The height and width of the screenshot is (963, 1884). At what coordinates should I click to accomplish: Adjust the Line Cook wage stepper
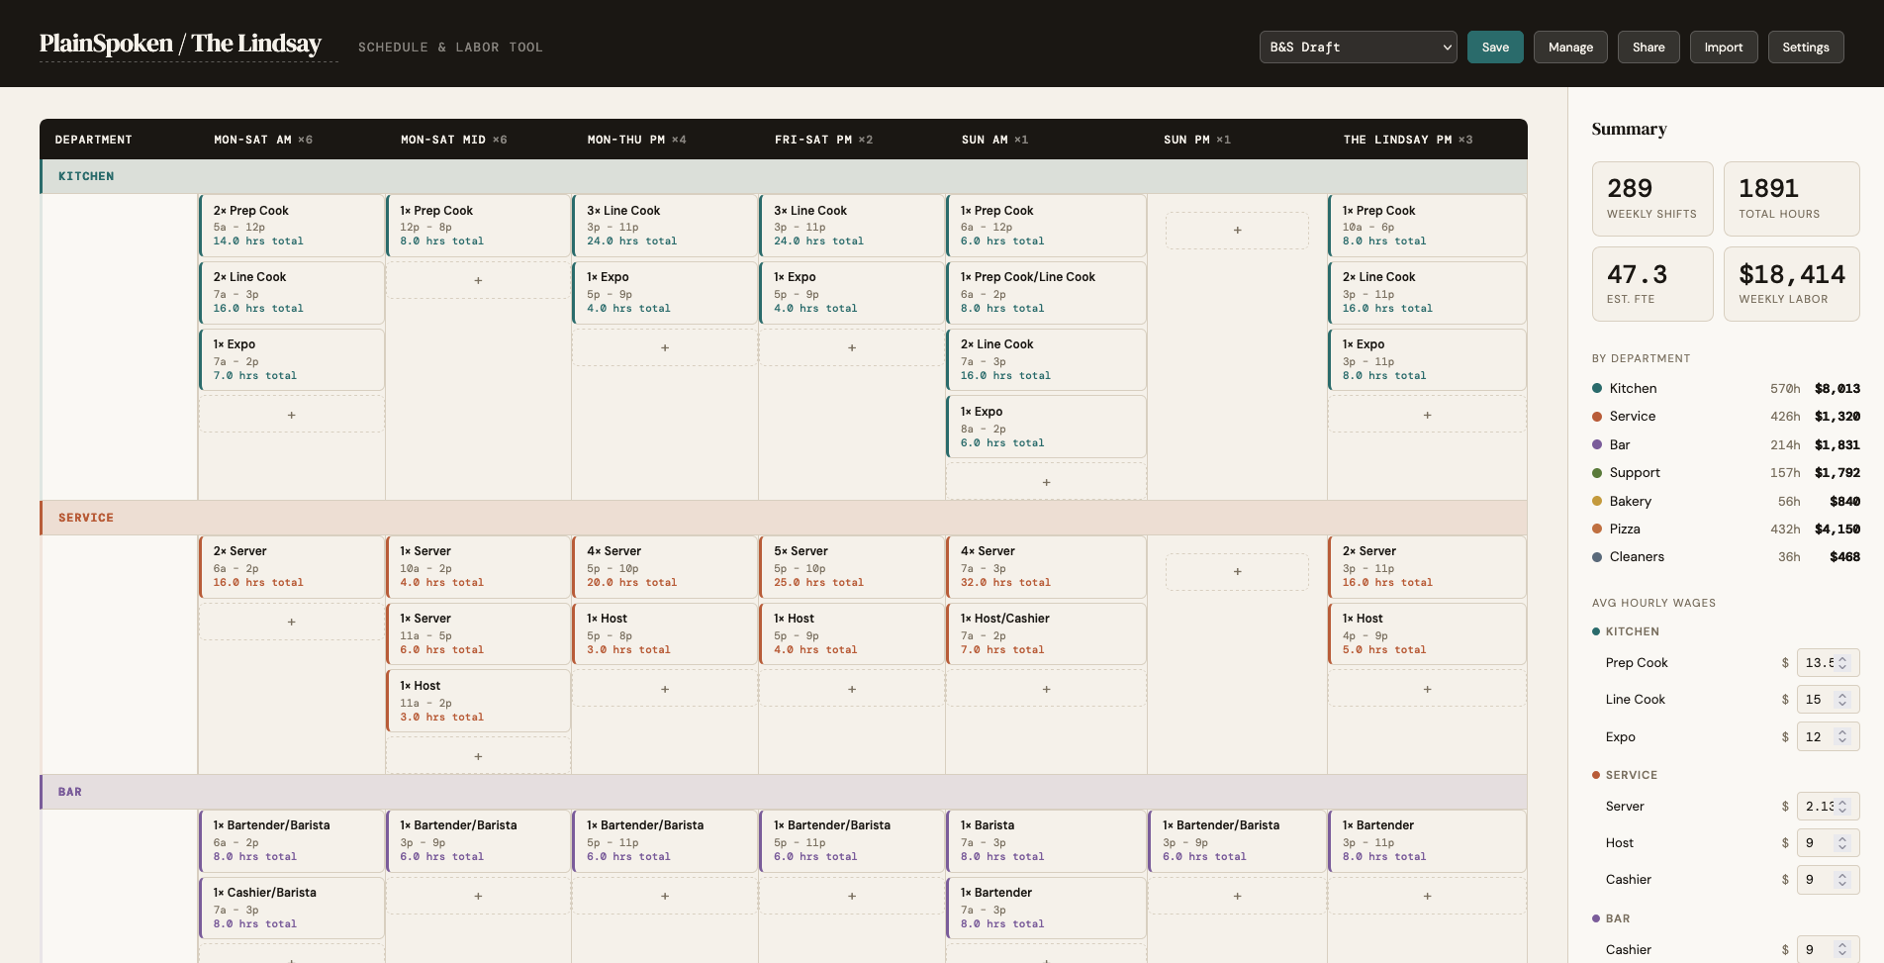click(1842, 700)
